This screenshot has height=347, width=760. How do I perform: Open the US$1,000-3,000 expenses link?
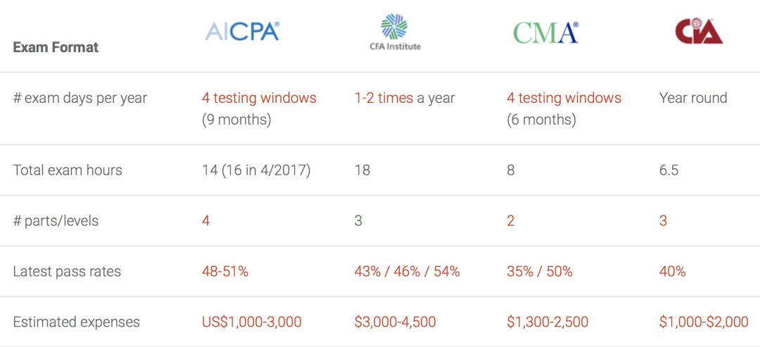[x=251, y=322]
